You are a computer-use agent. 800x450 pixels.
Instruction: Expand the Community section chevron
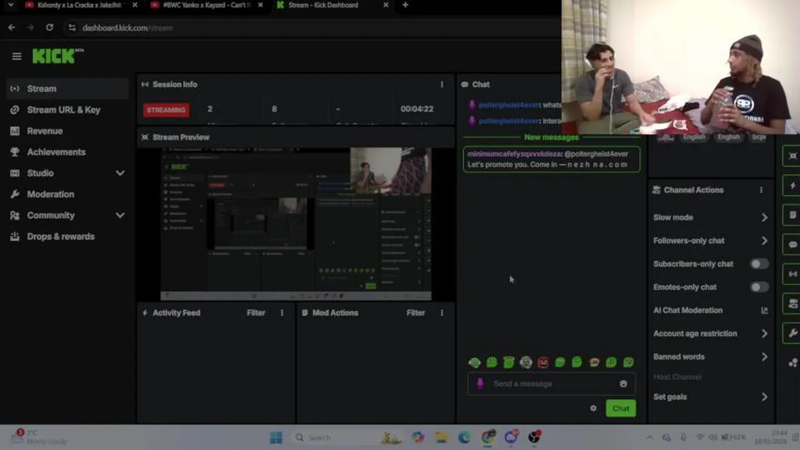click(120, 216)
